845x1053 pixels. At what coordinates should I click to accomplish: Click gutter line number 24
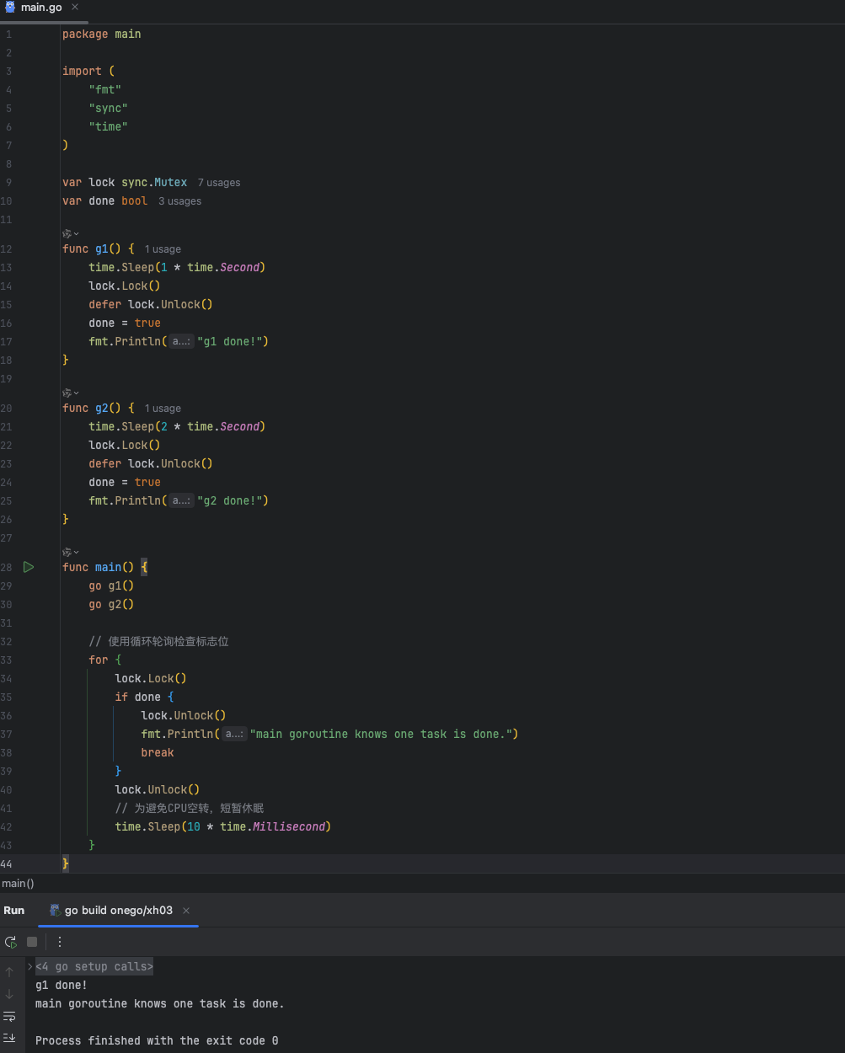pyautogui.click(x=7, y=483)
